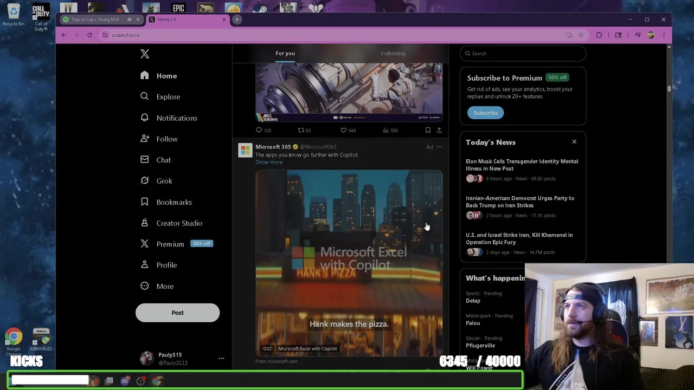The width and height of the screenshot is (694, 390).
Task: Click Show more on Microsoft 365 post
Action: tap(269, 162)
